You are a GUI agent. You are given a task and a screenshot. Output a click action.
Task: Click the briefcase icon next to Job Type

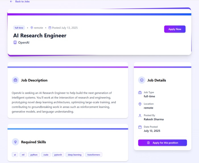click(140, 92)
